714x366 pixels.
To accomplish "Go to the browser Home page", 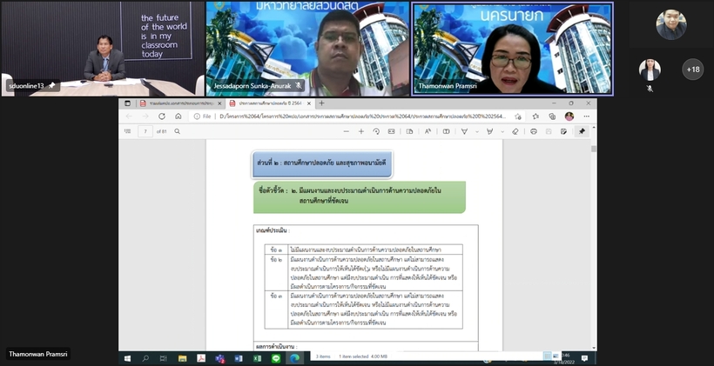I will tap(178, 116).
